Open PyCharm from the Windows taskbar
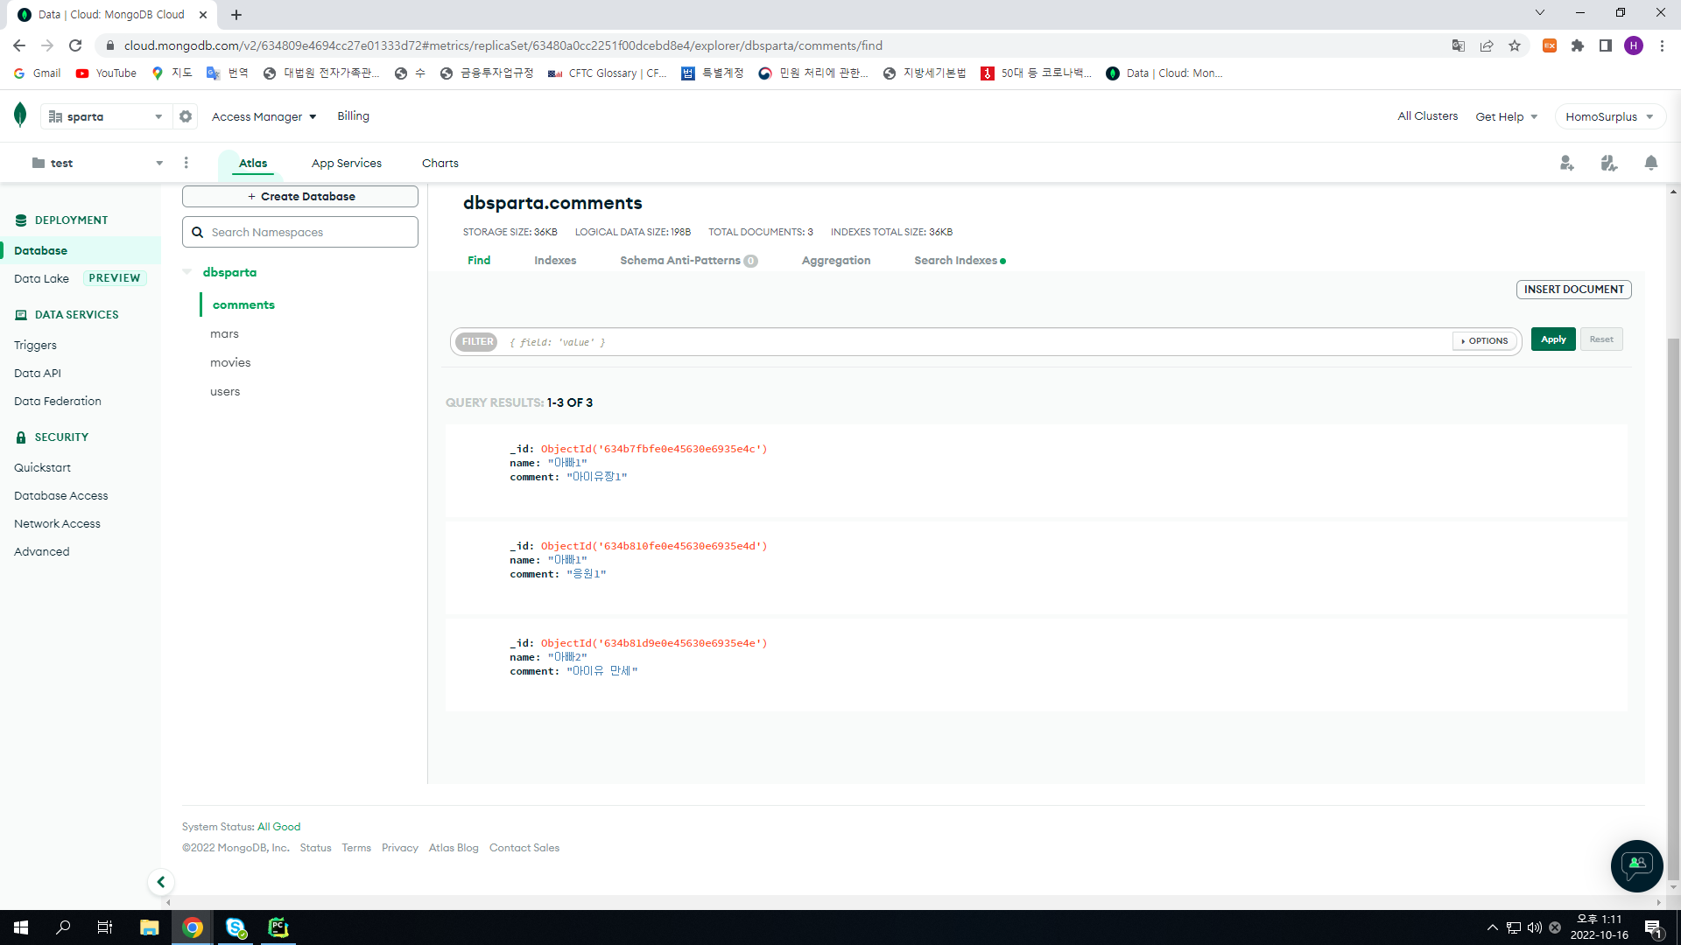 coord(278,927)
